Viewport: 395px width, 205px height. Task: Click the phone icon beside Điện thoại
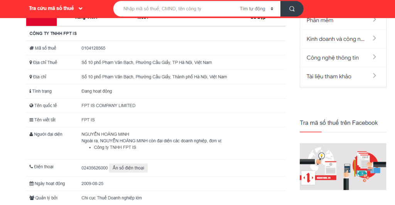point(31,166)
